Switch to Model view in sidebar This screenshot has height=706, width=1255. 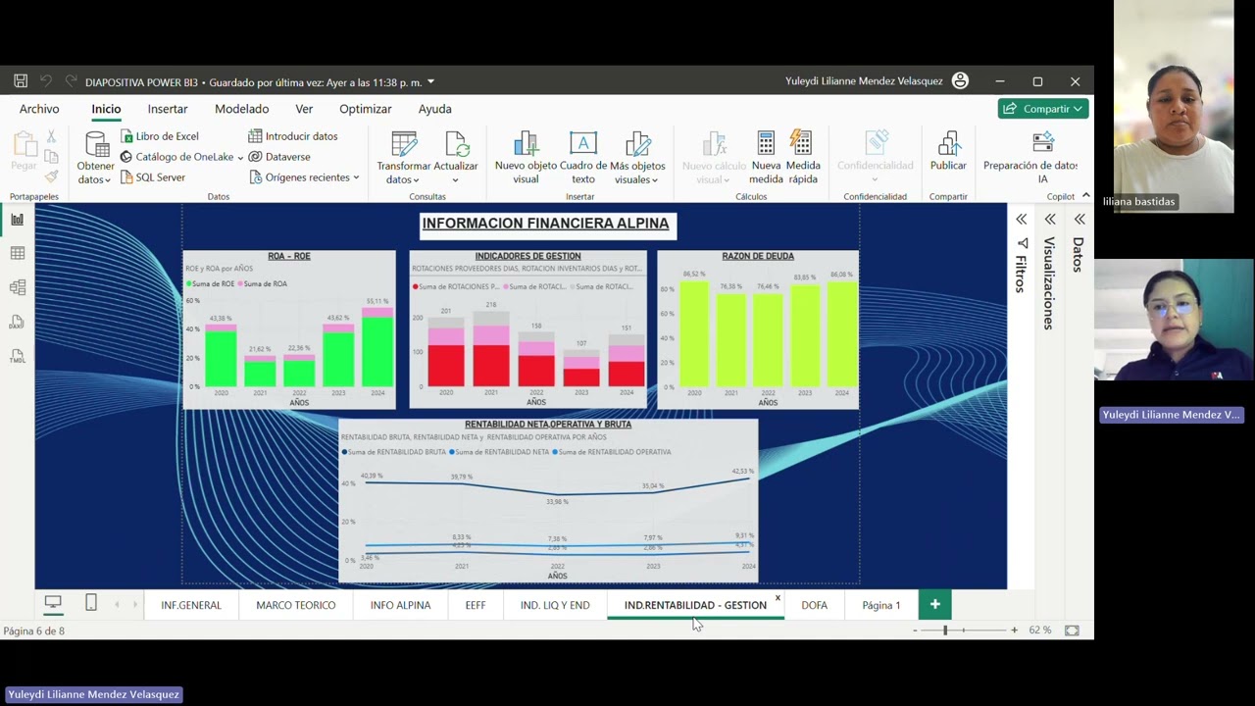(17, 288)
